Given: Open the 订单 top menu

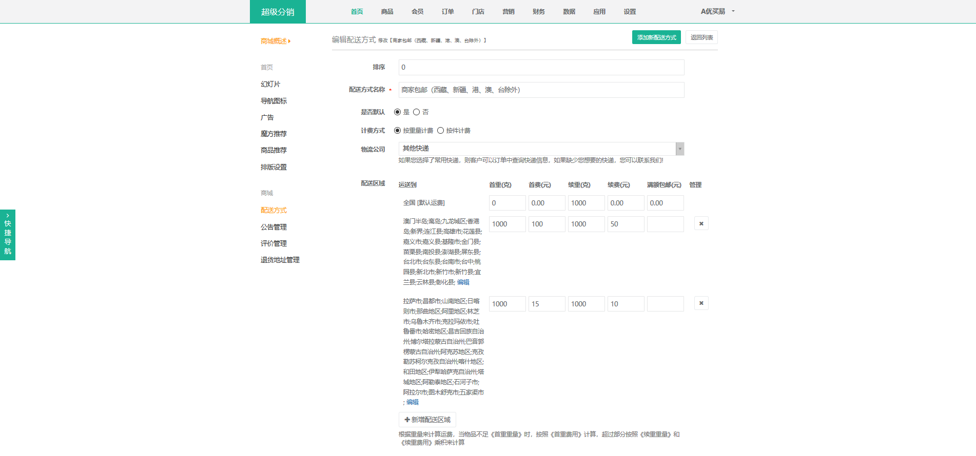Looking at the screenshot, I should click(447, 12).
